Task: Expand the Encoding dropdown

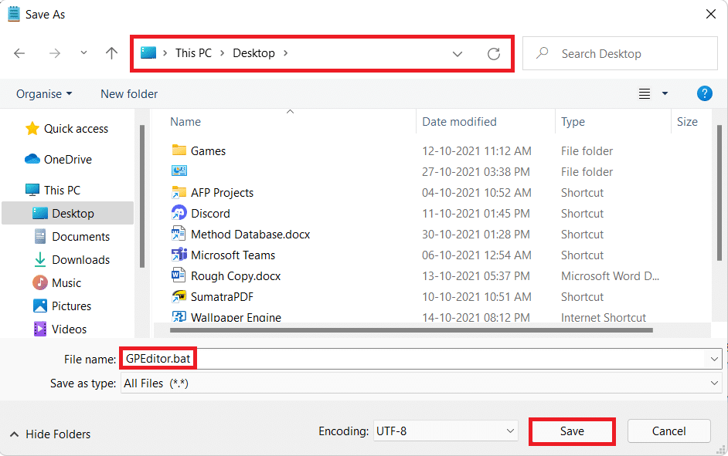Action: (x=445, y=431)
